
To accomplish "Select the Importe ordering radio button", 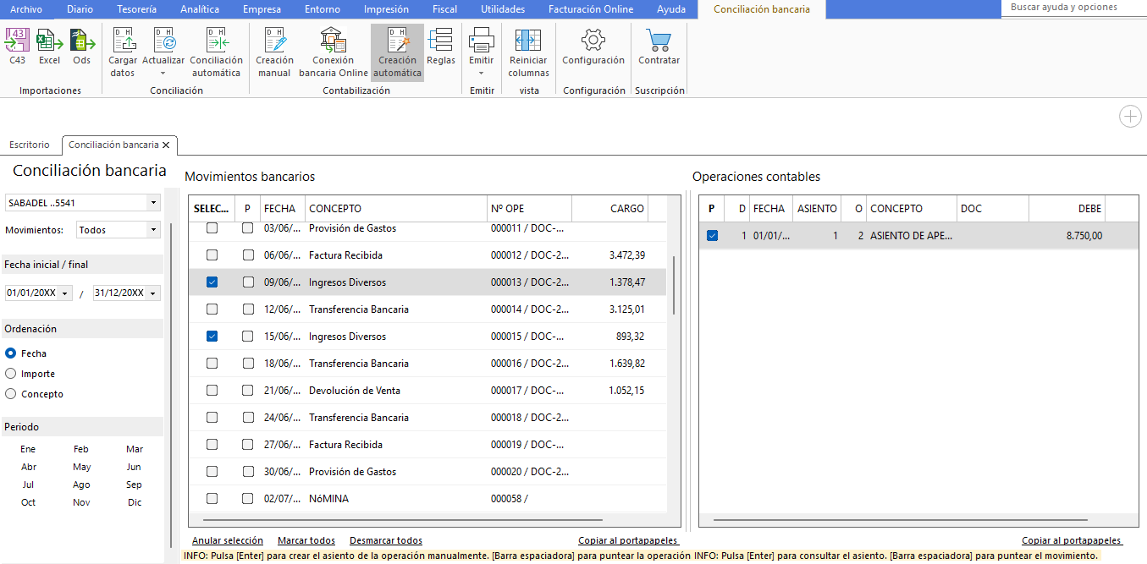I will 11,374.
